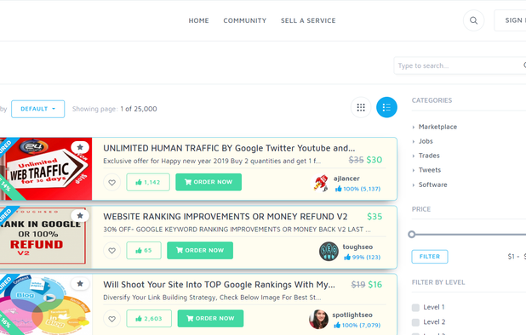Click the '1 of 25,000' page text
Viewport: 526px width, 335px height.
coord(139,109)
